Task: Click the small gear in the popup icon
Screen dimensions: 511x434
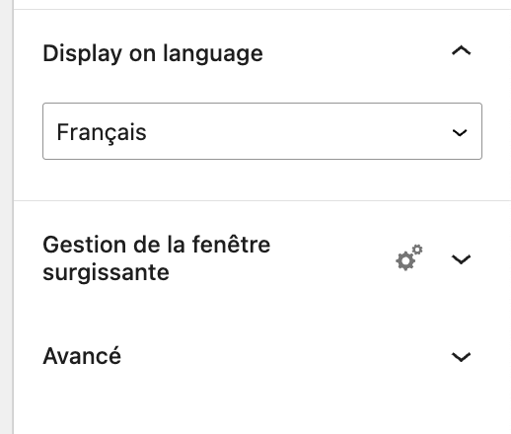Action: click(417, 250)
